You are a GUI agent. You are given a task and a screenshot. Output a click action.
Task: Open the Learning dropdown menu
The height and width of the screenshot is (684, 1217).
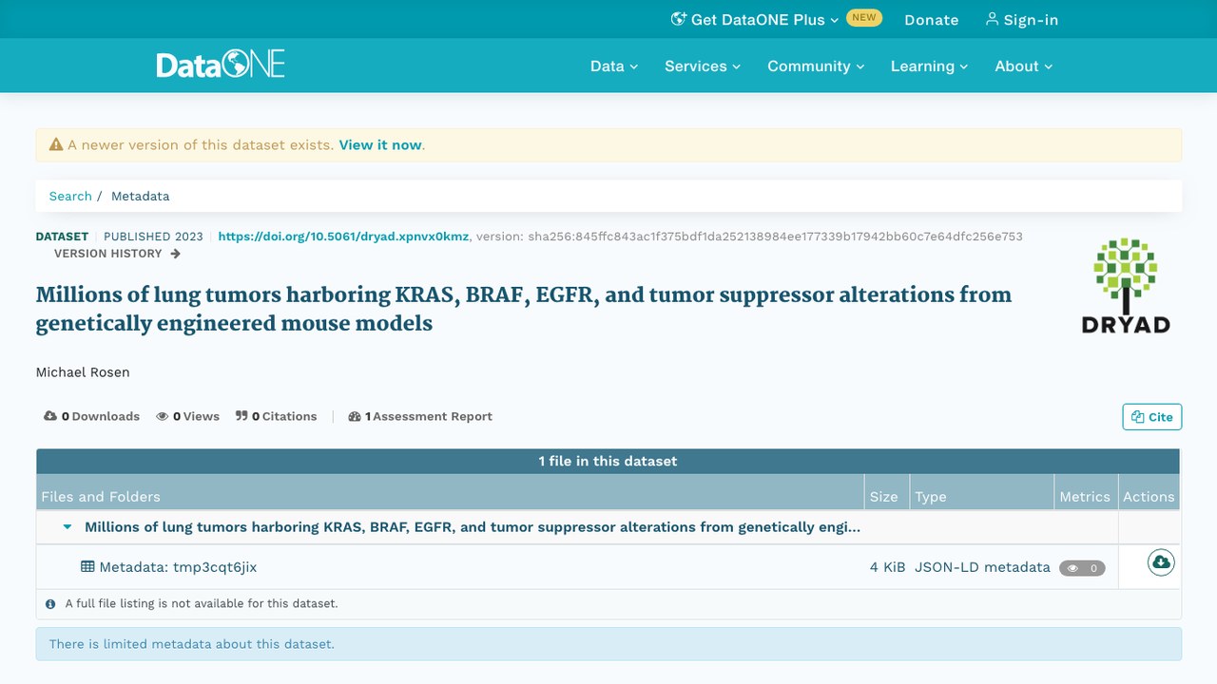coord(929,66)
